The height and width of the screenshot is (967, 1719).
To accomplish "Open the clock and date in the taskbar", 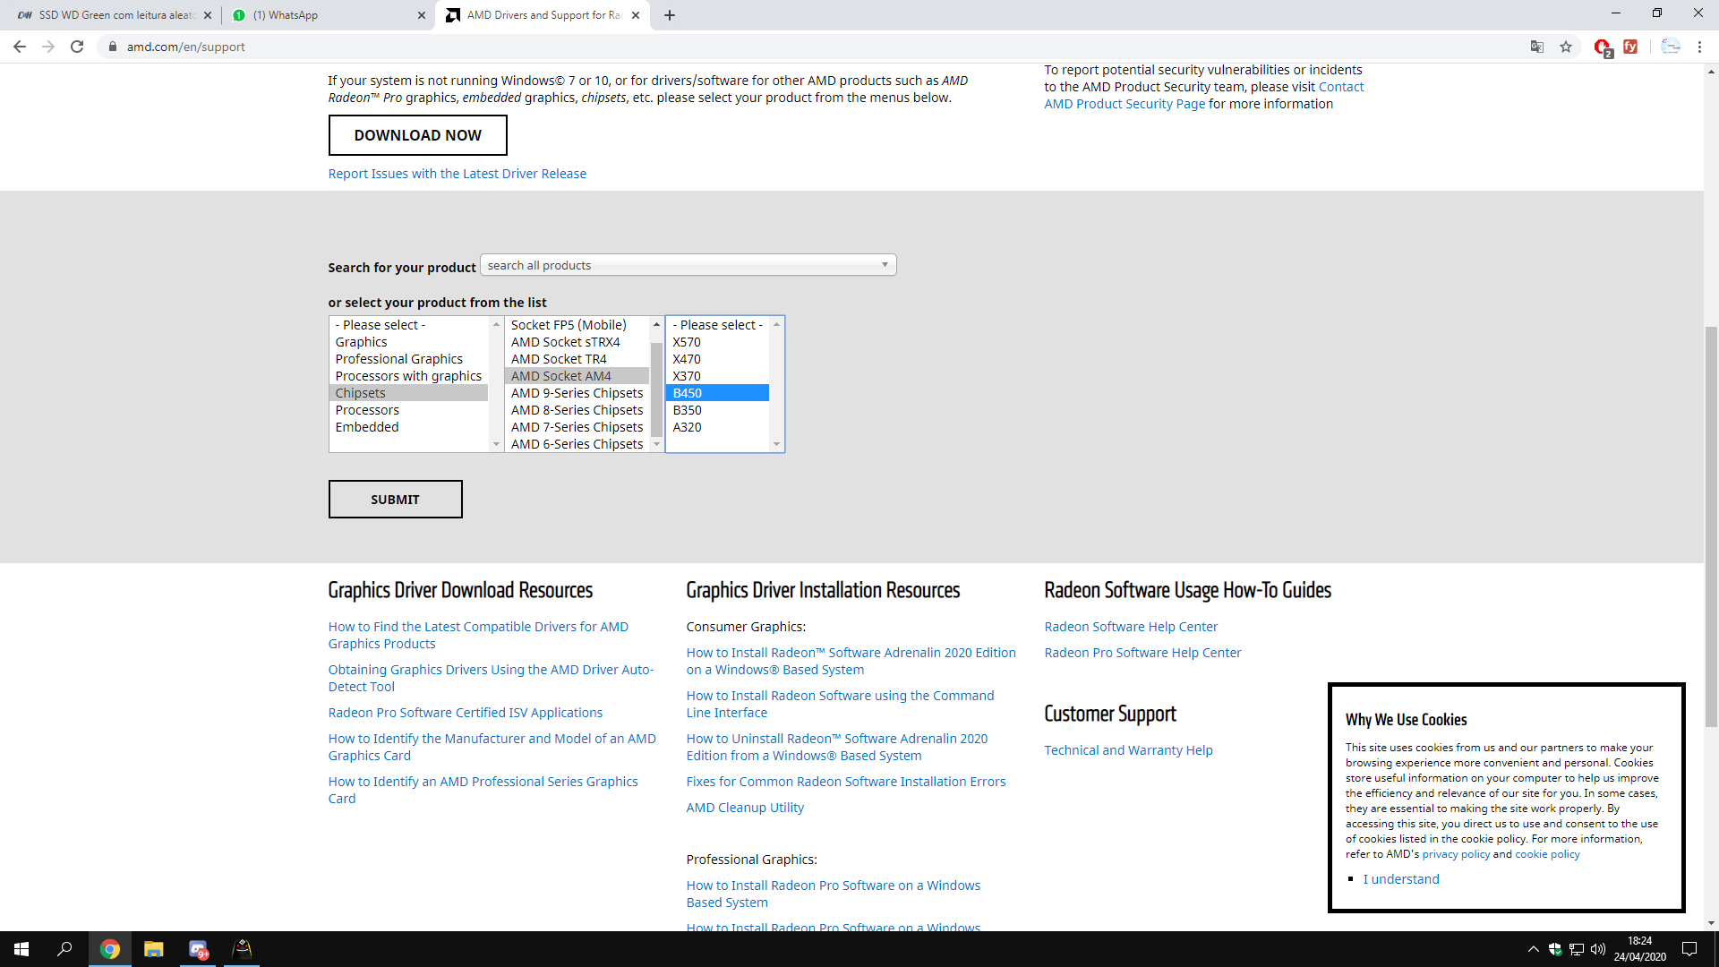I will pos(1639,949).
